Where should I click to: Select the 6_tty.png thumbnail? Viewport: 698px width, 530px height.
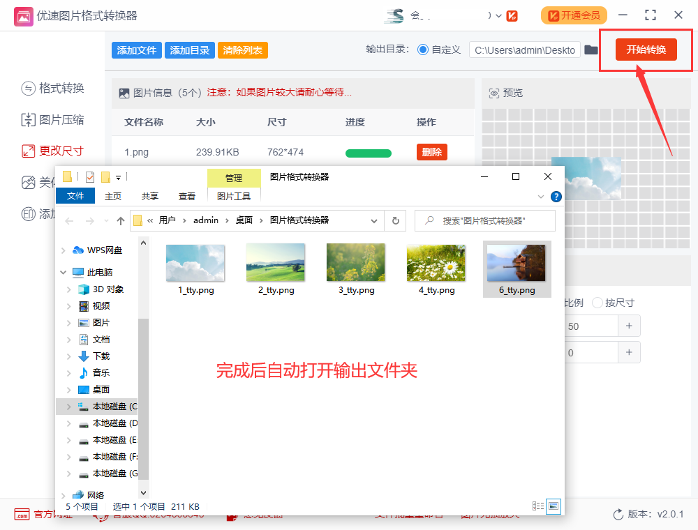coord(517,262)
